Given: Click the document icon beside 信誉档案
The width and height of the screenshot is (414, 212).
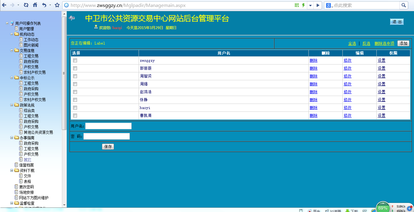Looking at the screenshot, I should 16,165.
